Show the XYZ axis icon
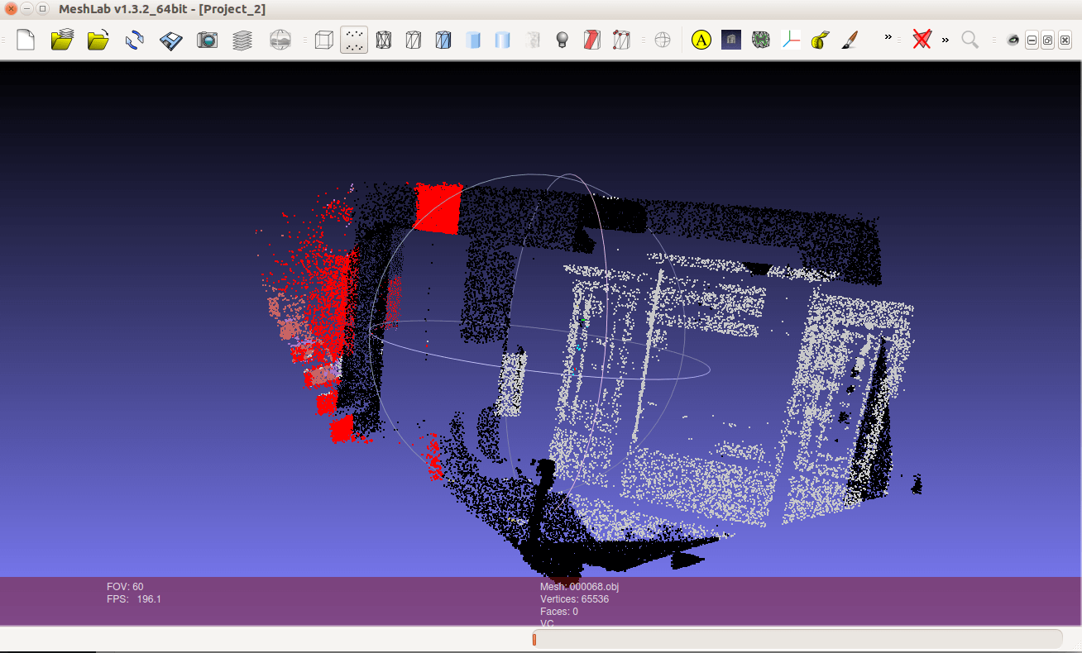 [x=791, y=40]
